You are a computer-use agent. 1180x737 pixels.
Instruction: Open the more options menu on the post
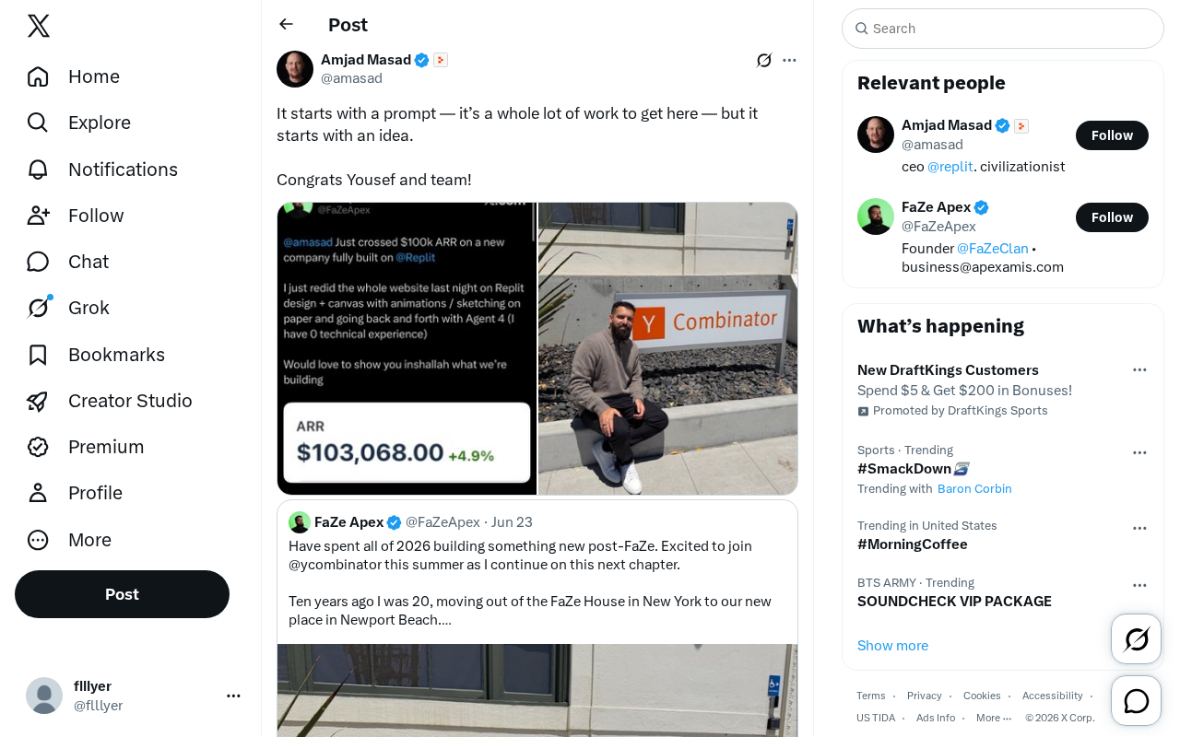[789, 60]
